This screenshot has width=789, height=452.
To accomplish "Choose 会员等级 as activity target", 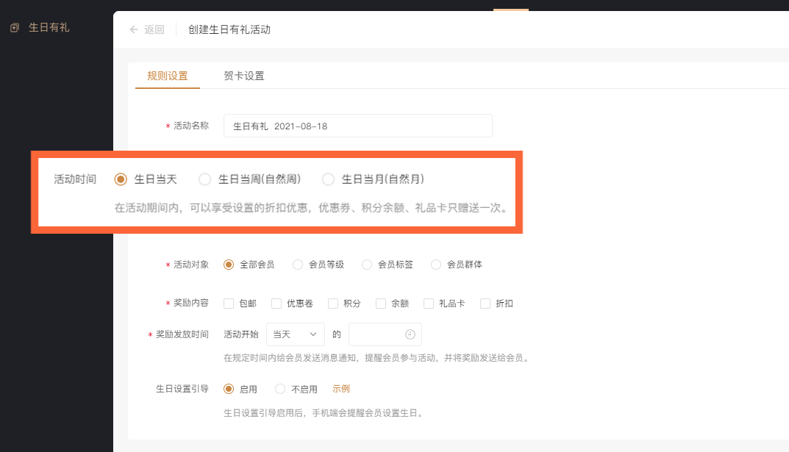I will tap(298, 265).
